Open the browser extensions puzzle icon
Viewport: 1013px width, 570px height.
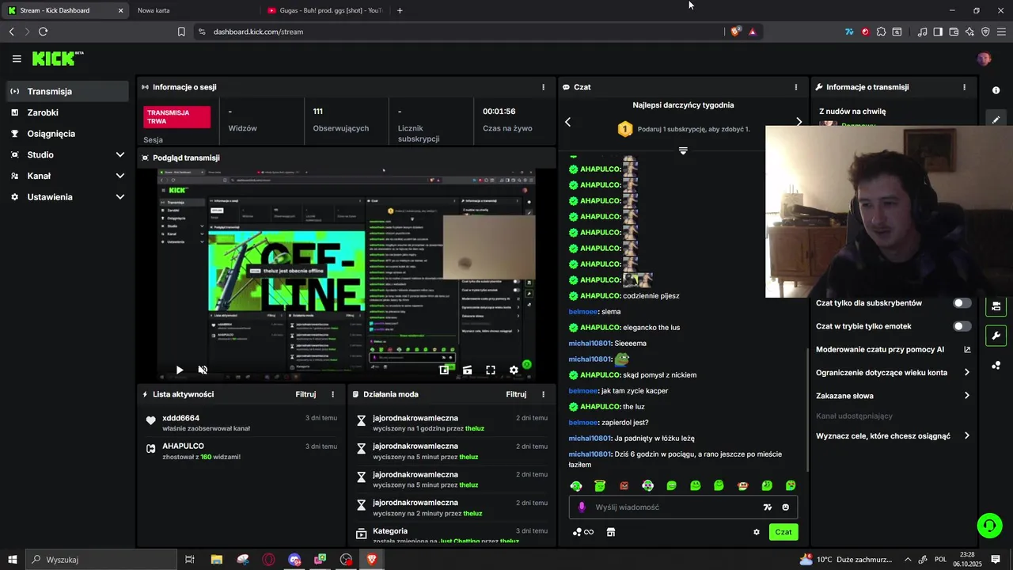coord(881,32)
